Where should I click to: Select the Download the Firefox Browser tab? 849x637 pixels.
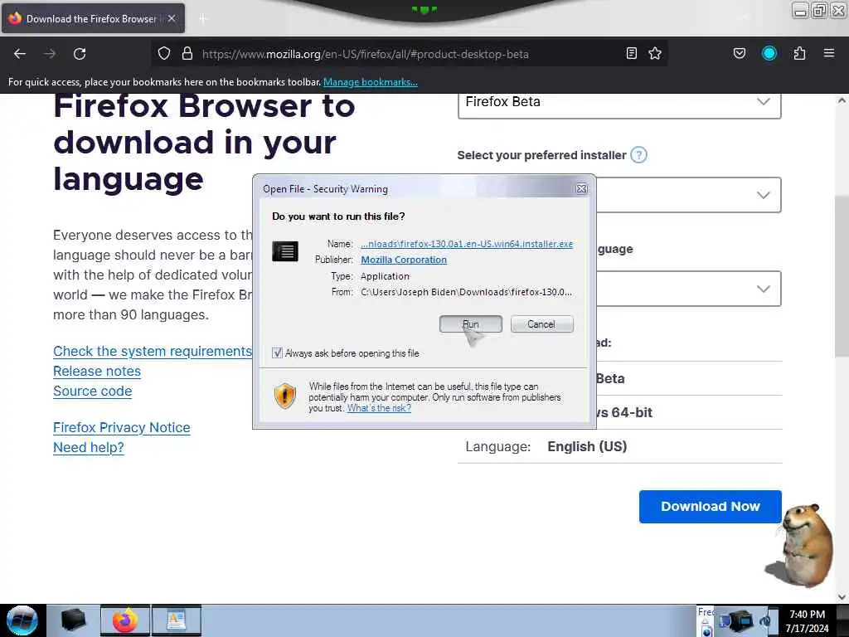93,18
